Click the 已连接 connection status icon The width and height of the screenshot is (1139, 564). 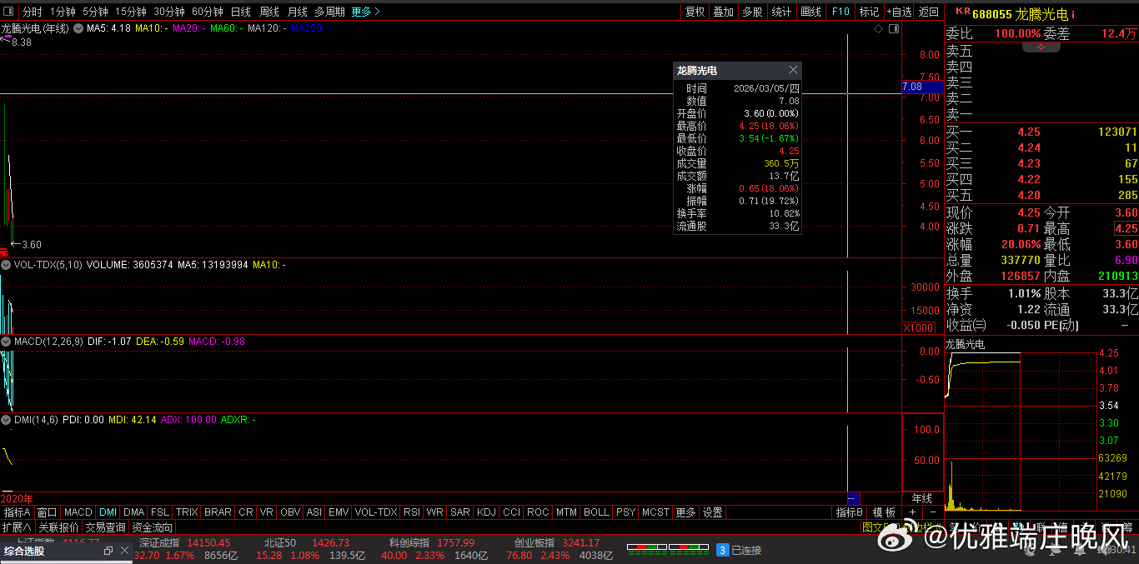point(723,550)
